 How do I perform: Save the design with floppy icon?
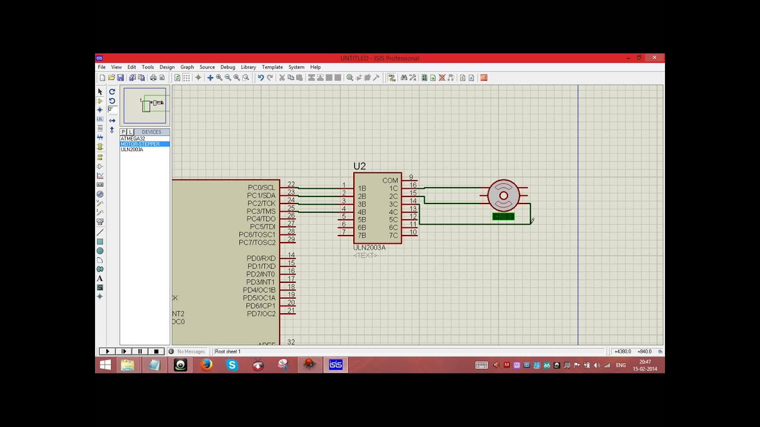(x=121, y=78)
